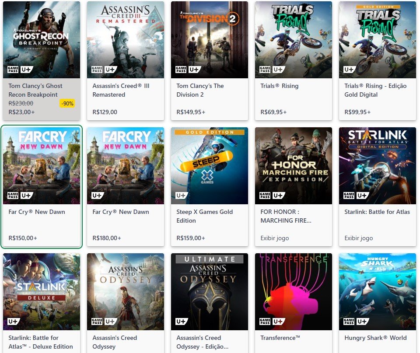Screen dimensions: 420x353
Task: Click Game Pass badge on Far Cry New Dawn R$150,00+
Action: click(x=13, y=196)
